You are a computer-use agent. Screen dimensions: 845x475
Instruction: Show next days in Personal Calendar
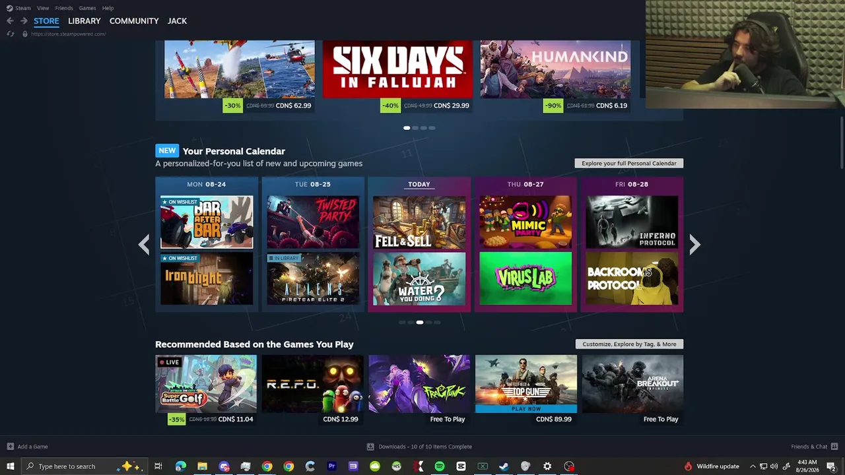tap(694, 245)
